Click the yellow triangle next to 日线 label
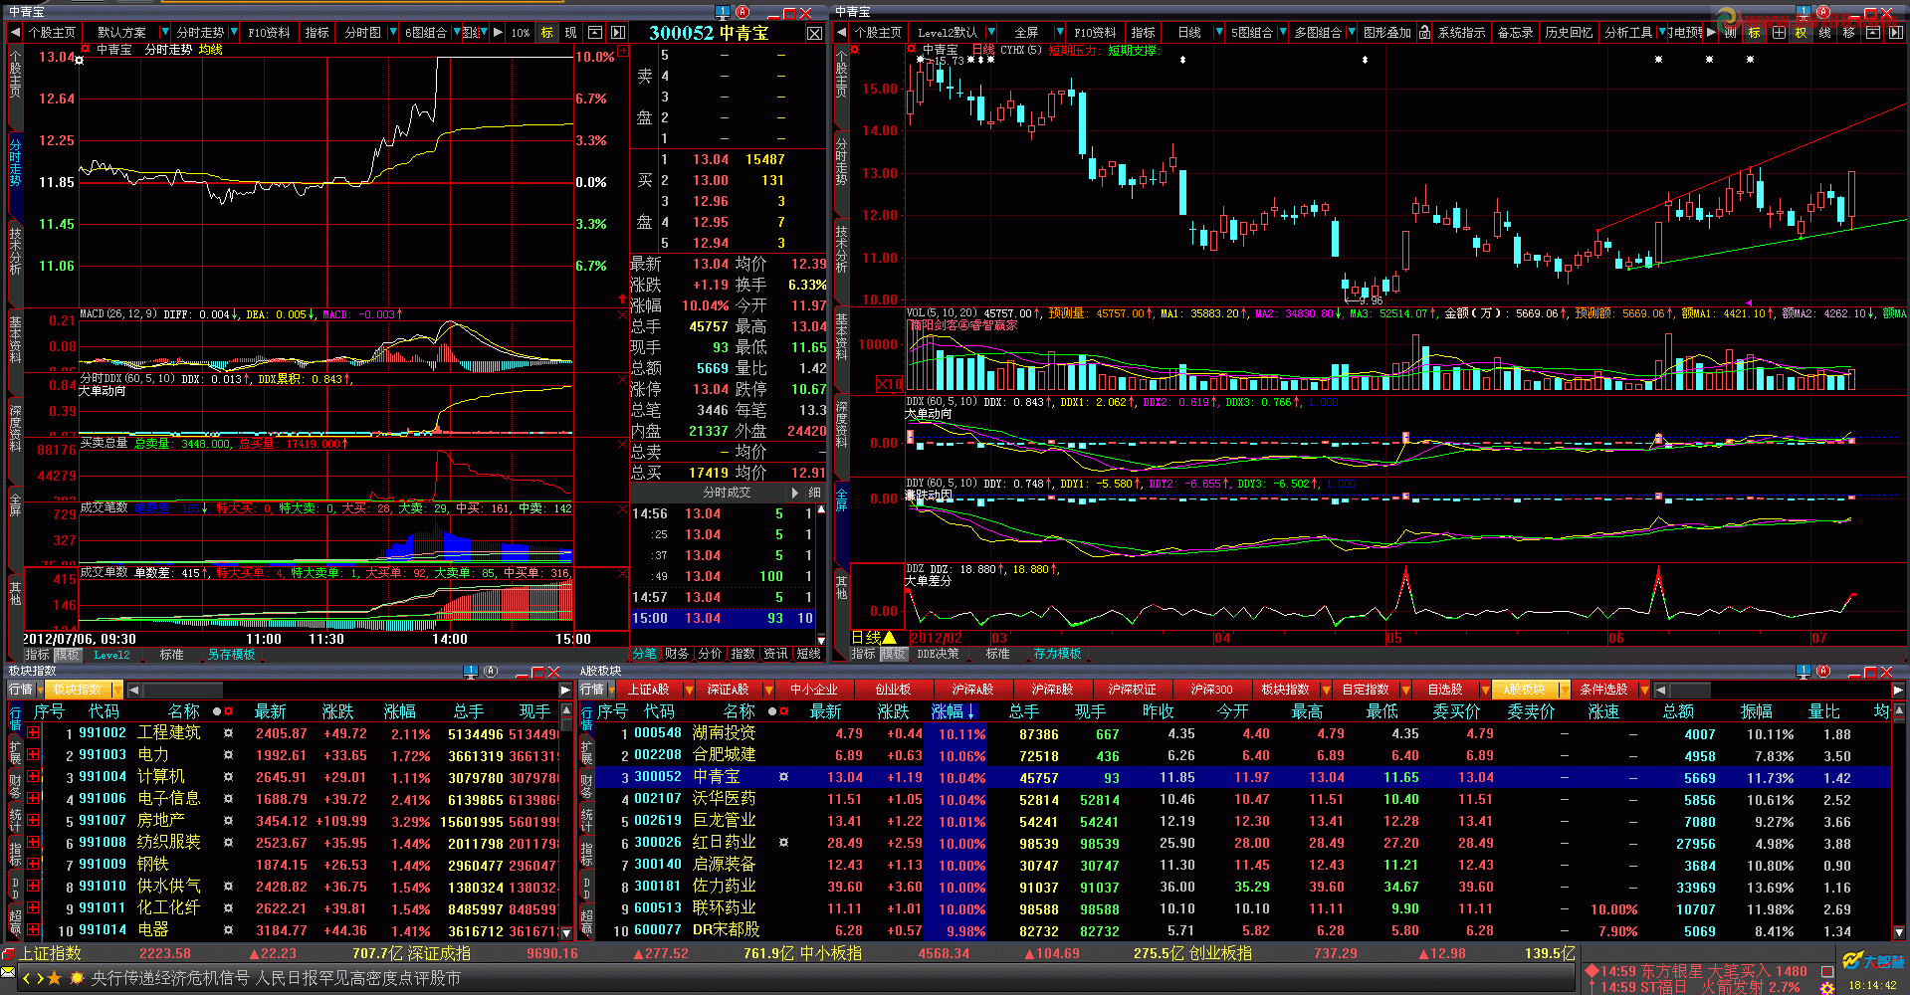Screen dimensions: 1910x995 (x=890, y=638)
